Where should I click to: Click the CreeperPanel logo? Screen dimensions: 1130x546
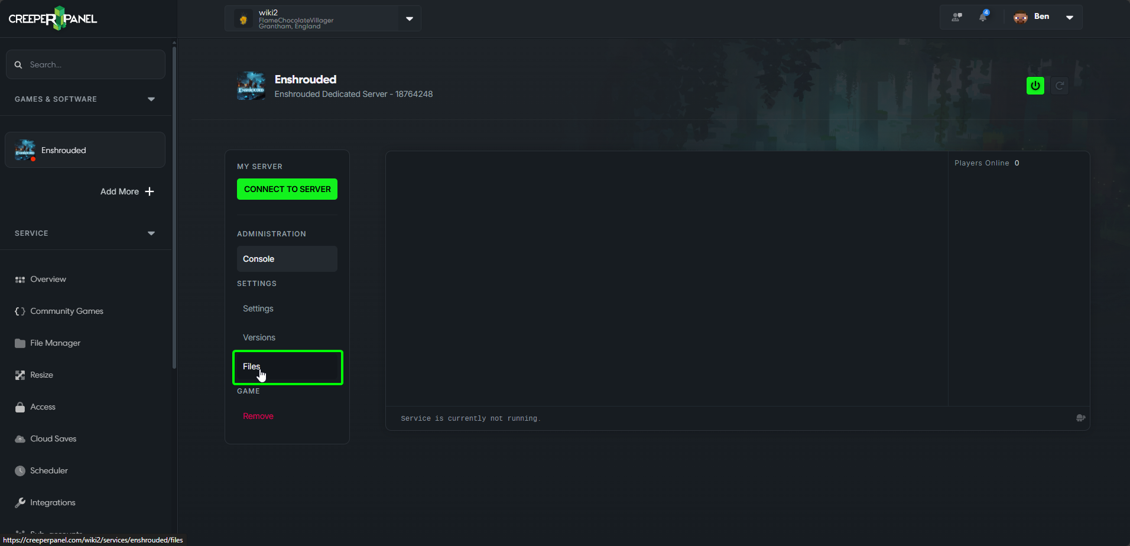click(x=53, y=18)
